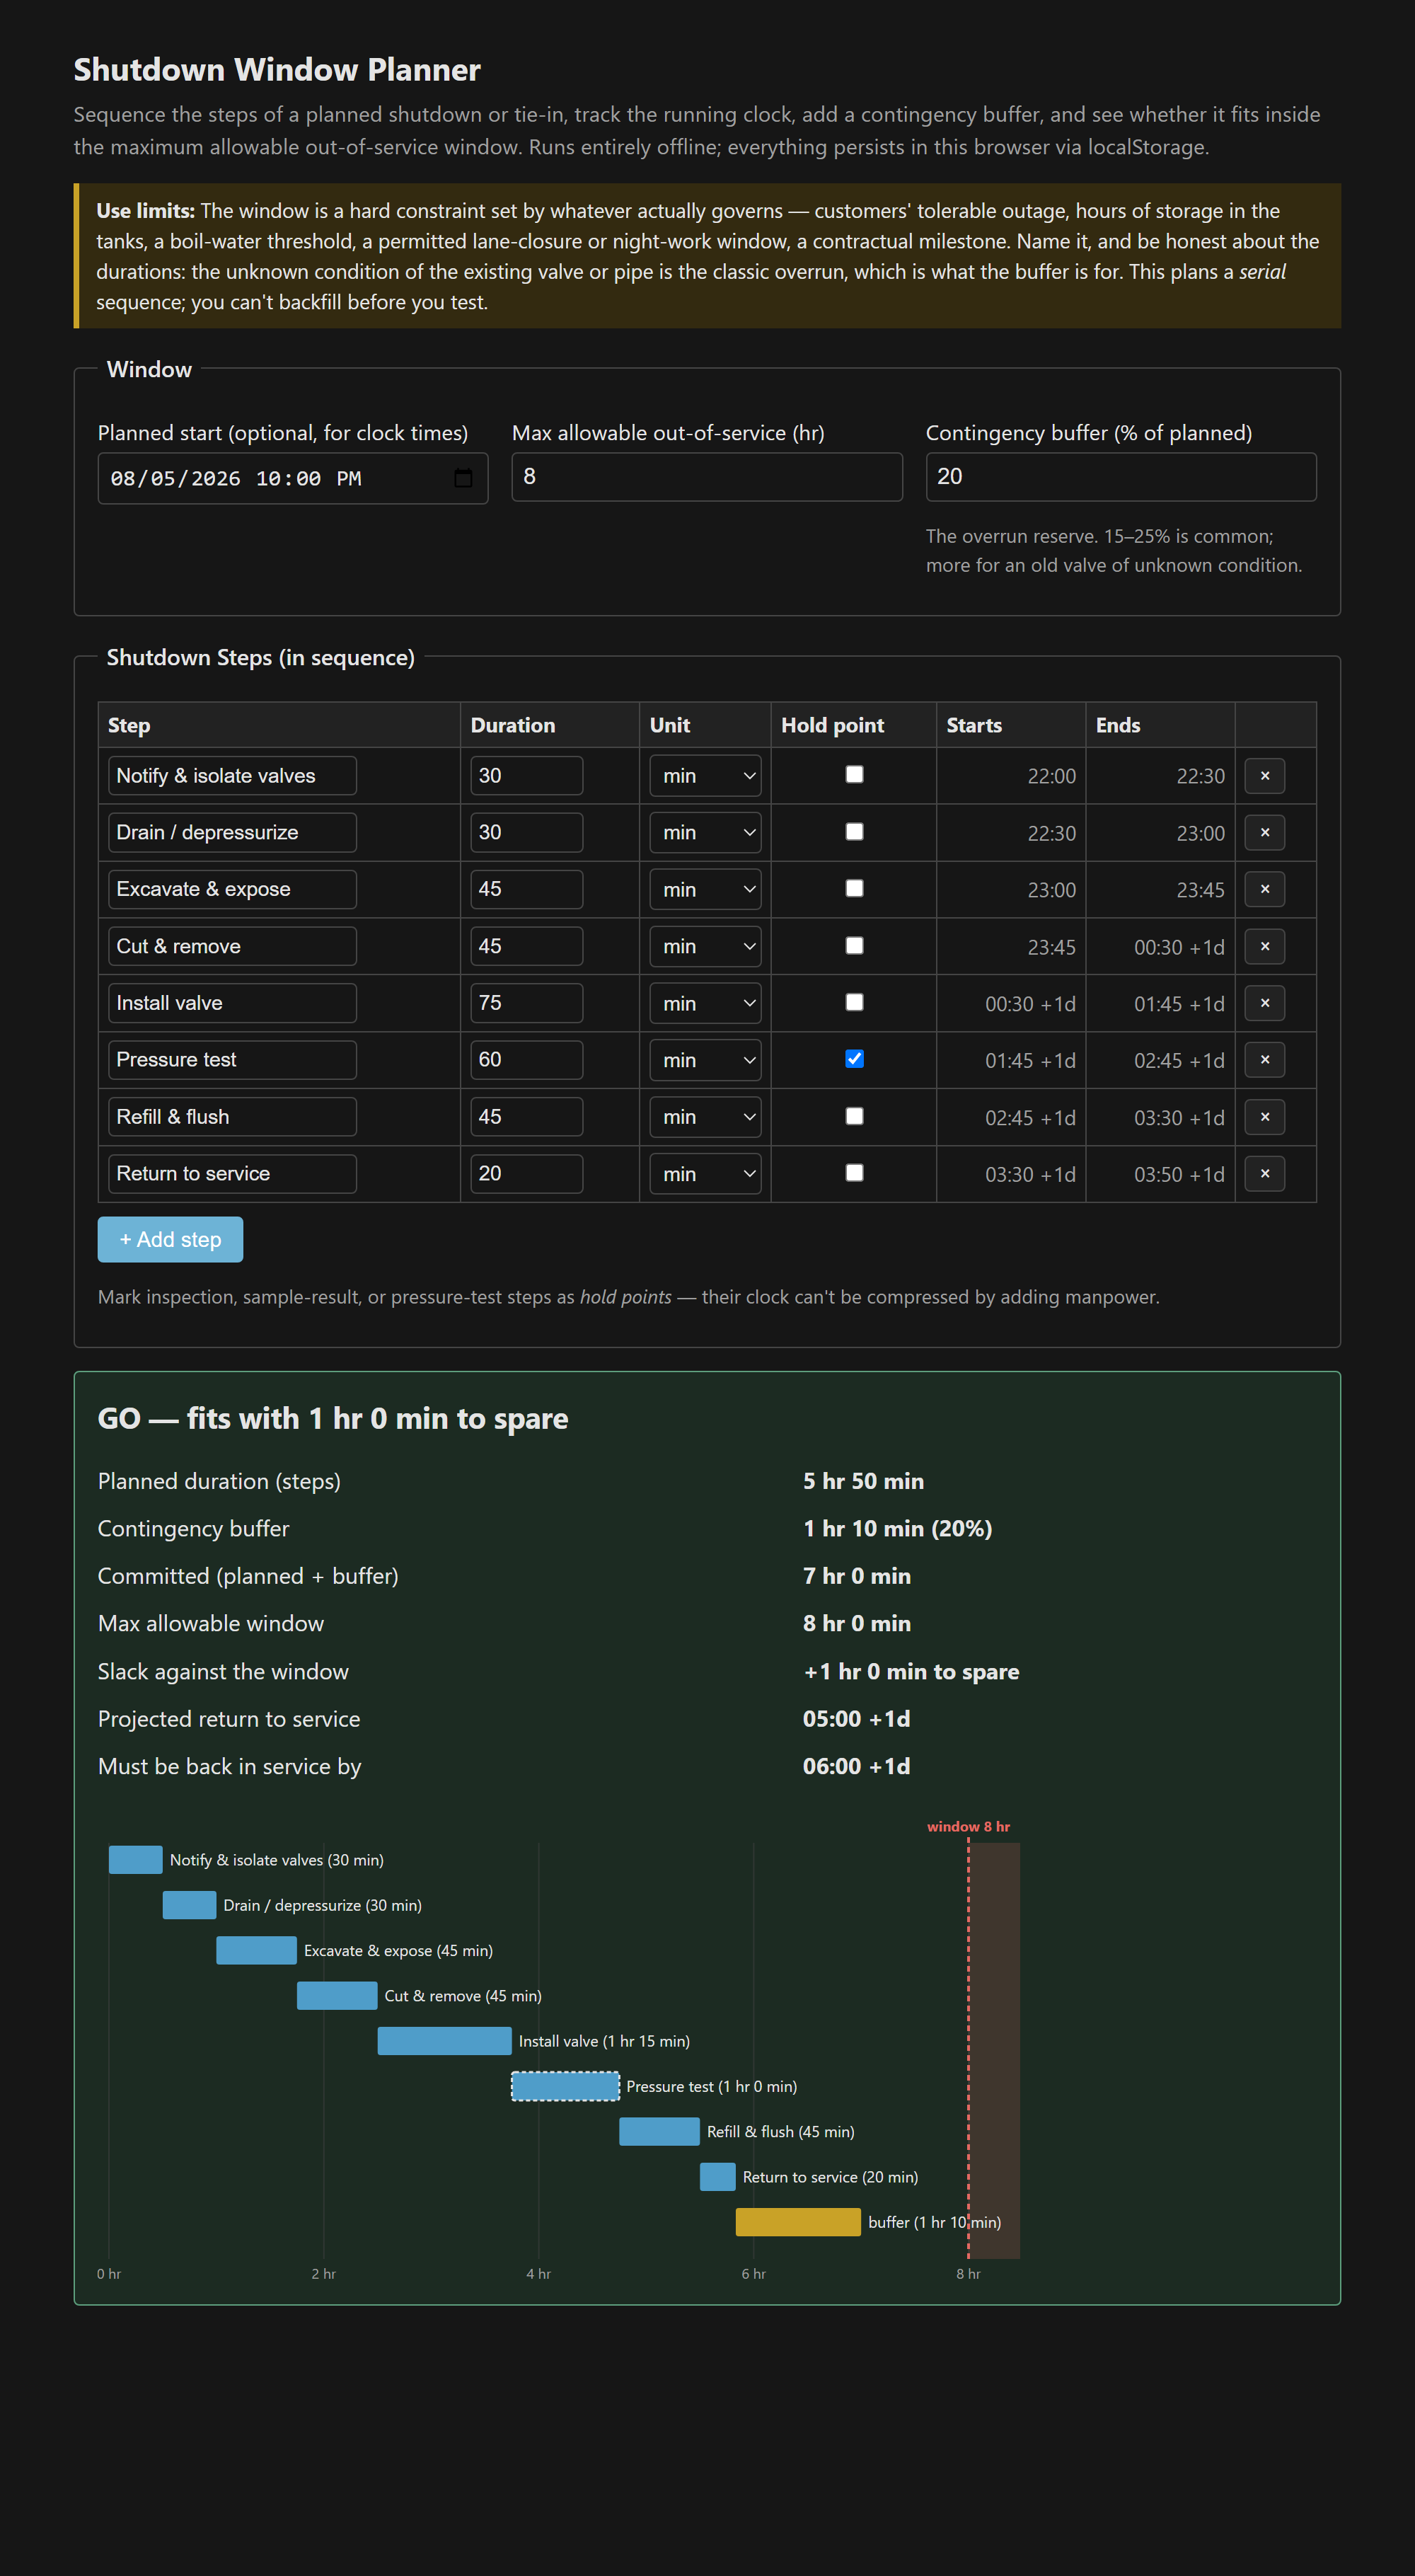Click duration field for Refill & flush
The height and width of the screenshot is (2576, 1415).
pyautogui.click(x=527, y=1117)
